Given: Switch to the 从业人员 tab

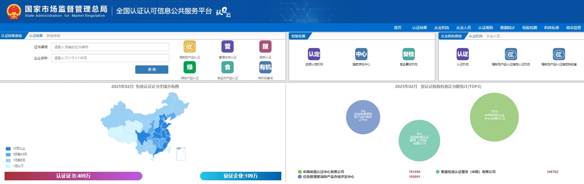Looking at the screenshot, I should 493,36.
